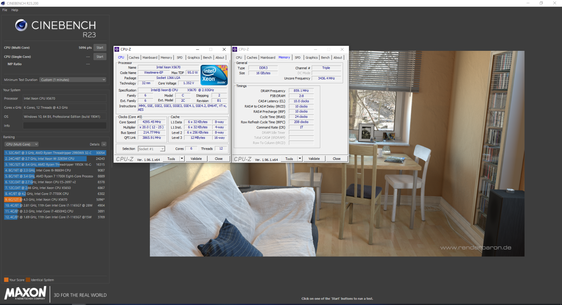Click the CPU-Z icon in left window title
Screen dimensions: 562x305
(117, 49)
